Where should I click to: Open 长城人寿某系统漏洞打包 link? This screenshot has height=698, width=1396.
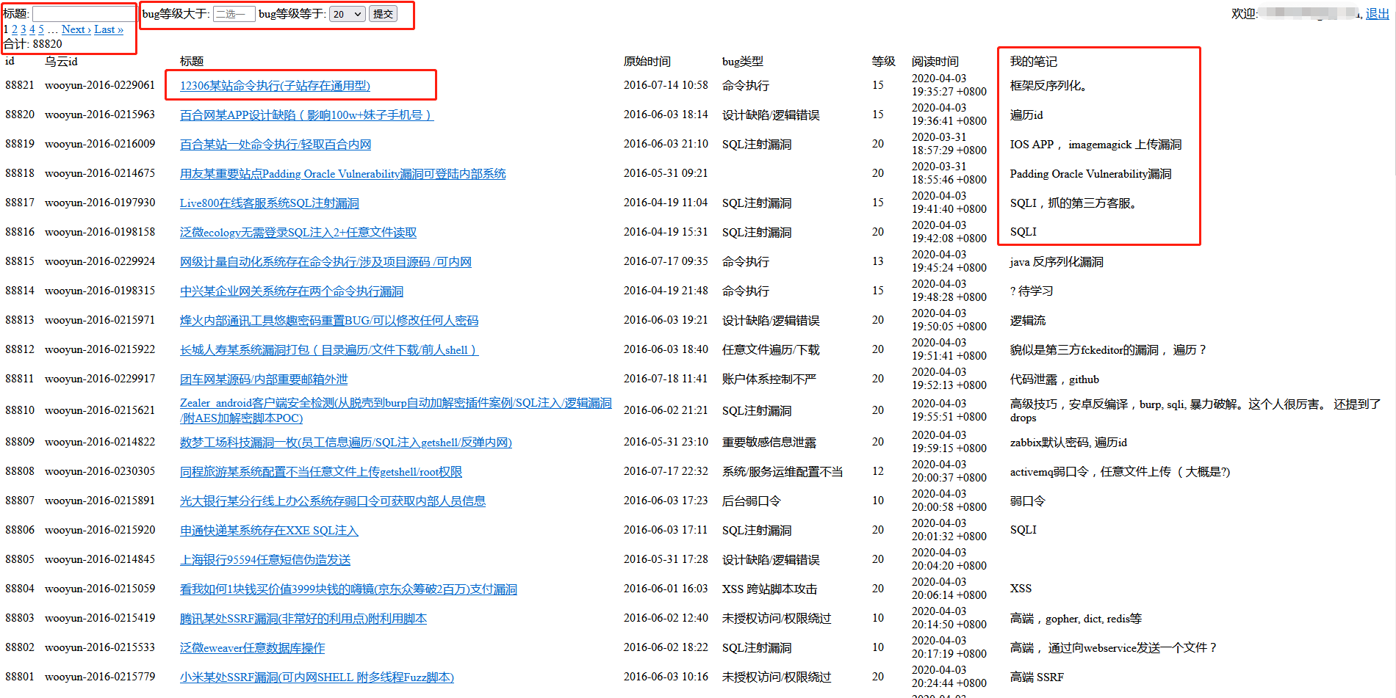pyautogui.click(x=329, y=350)
